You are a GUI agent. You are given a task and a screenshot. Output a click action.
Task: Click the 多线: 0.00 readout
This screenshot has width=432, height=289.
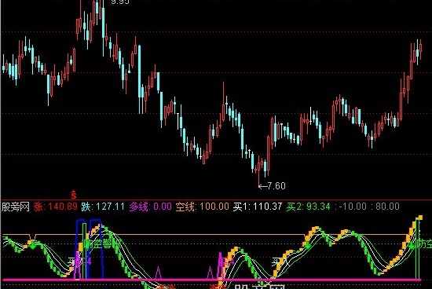pos(151,207)
